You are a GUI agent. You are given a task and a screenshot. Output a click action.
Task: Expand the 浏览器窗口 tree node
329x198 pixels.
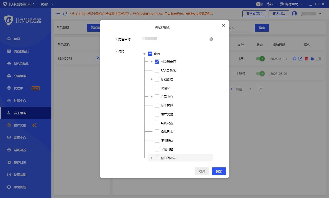pos(151,62)
